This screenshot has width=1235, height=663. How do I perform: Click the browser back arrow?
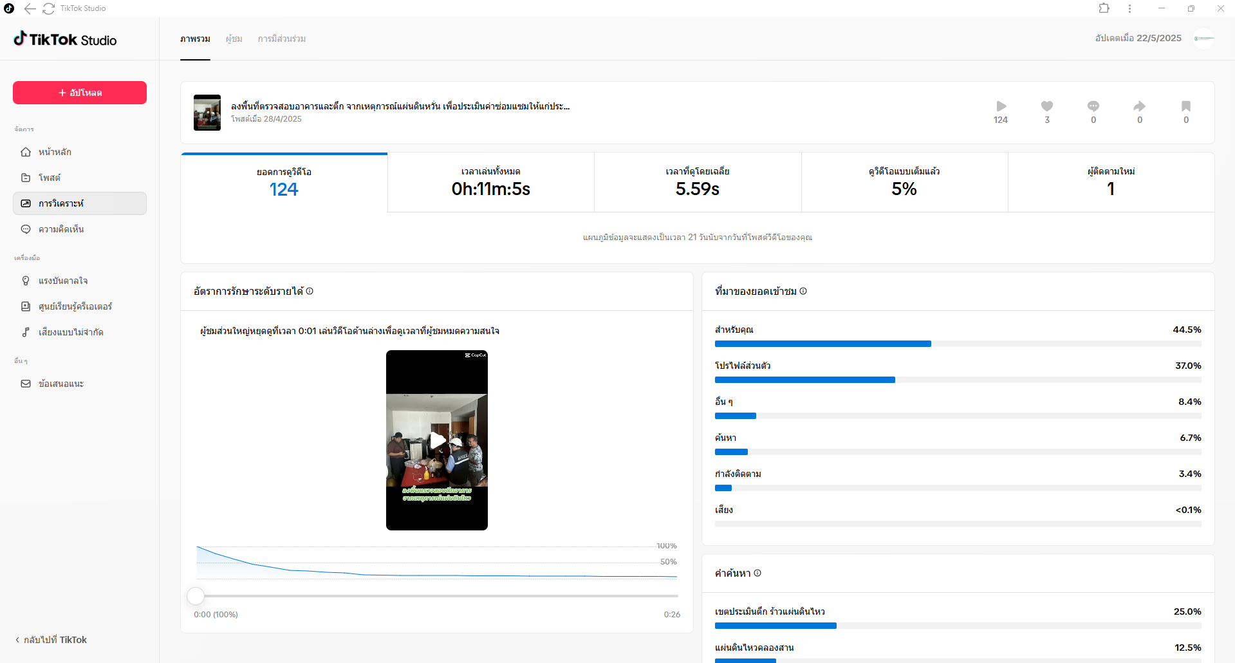coord(30,8)
